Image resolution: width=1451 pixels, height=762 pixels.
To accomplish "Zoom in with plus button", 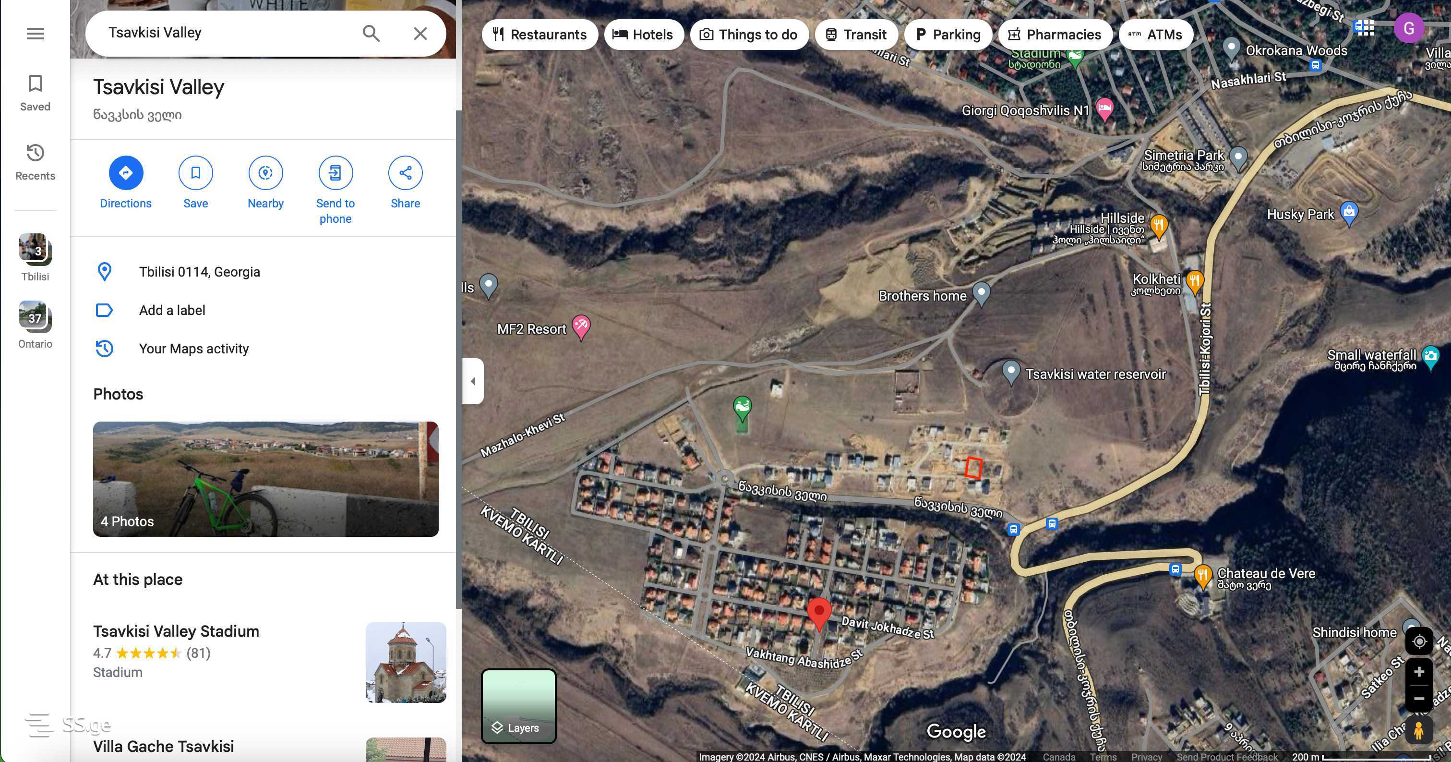I will (x=1419, y=672).
